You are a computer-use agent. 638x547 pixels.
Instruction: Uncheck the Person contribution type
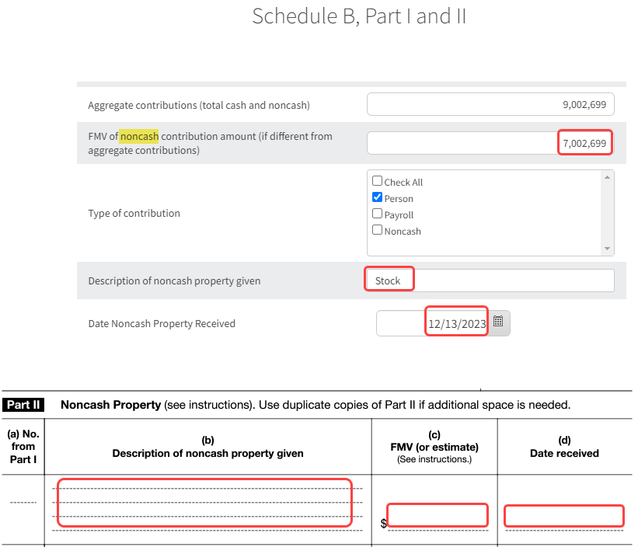(378, 197)
